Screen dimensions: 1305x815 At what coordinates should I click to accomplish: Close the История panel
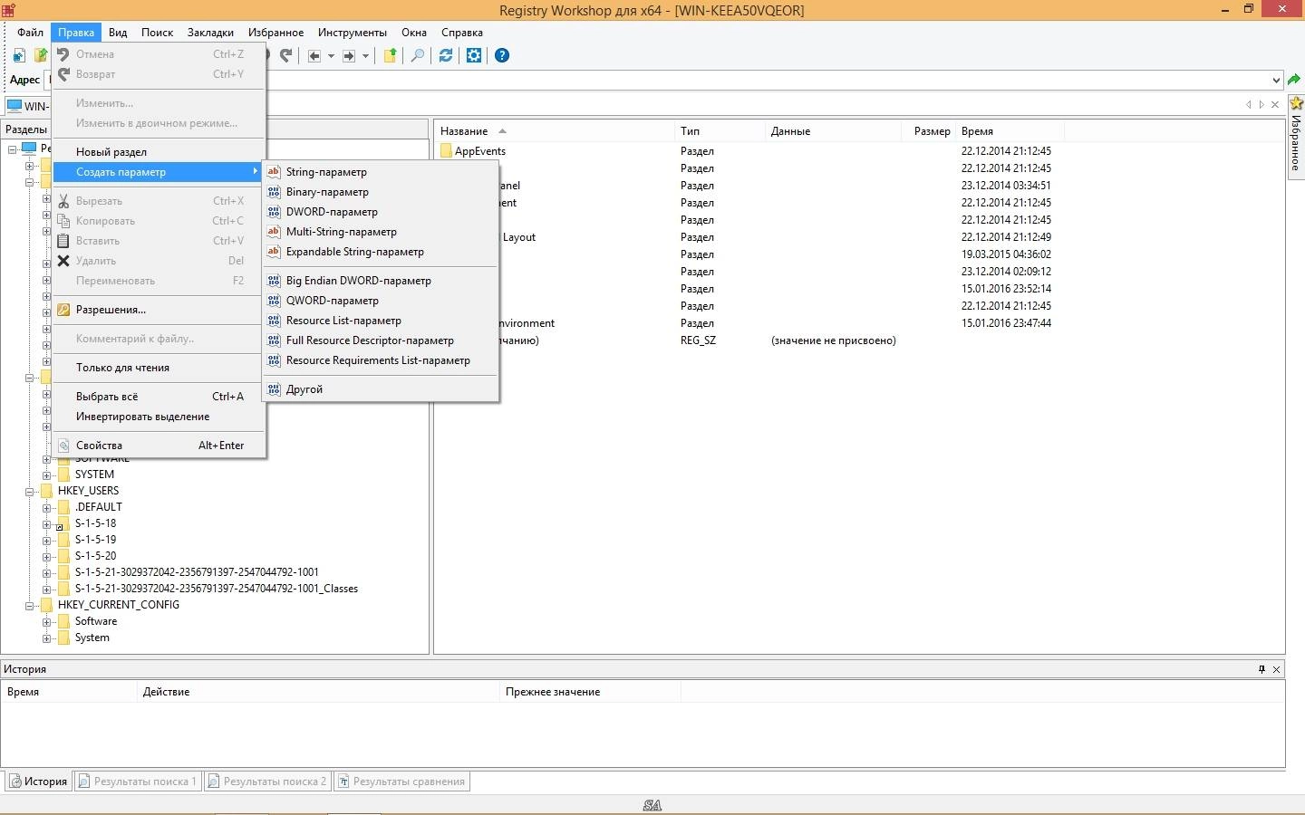coord(1277,669)
